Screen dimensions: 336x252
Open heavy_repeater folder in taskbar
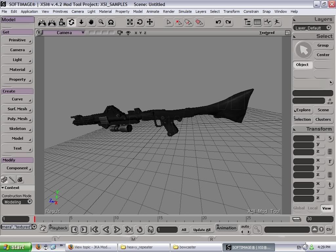click(144, 247)
